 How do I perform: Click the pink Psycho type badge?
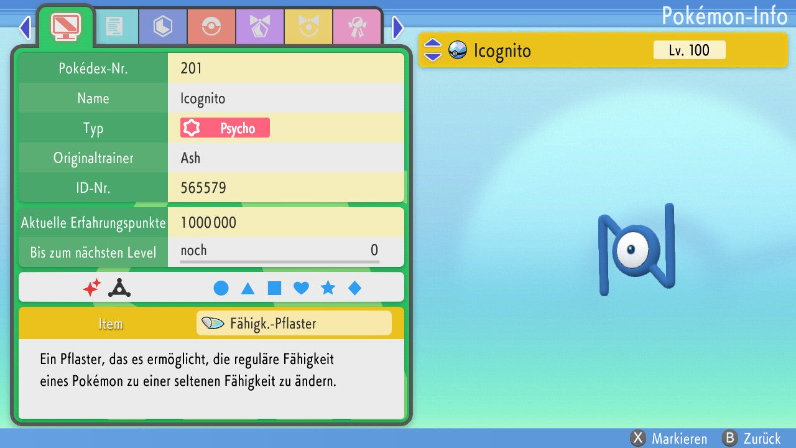point(225,128)
